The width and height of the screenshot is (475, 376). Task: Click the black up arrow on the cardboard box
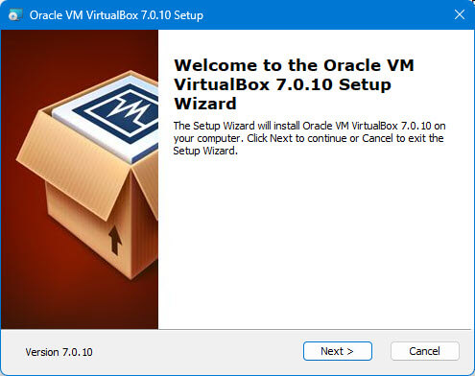click(x=114, y=240)
